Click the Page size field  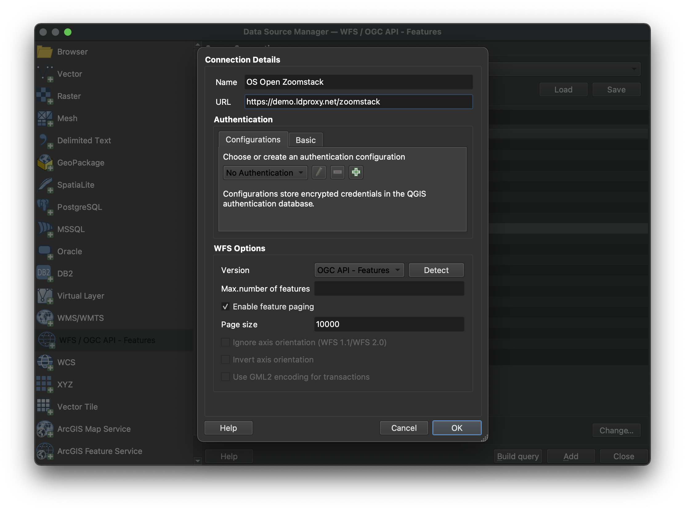click(389, 325)
